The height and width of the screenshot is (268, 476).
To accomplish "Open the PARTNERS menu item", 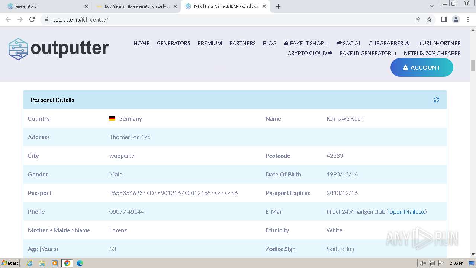I will [x=242, y=43].
